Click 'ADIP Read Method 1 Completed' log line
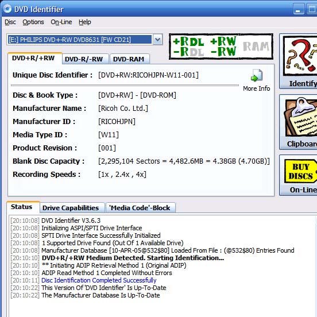The height and width of the screenshot is (317, 317). point(107,273)
